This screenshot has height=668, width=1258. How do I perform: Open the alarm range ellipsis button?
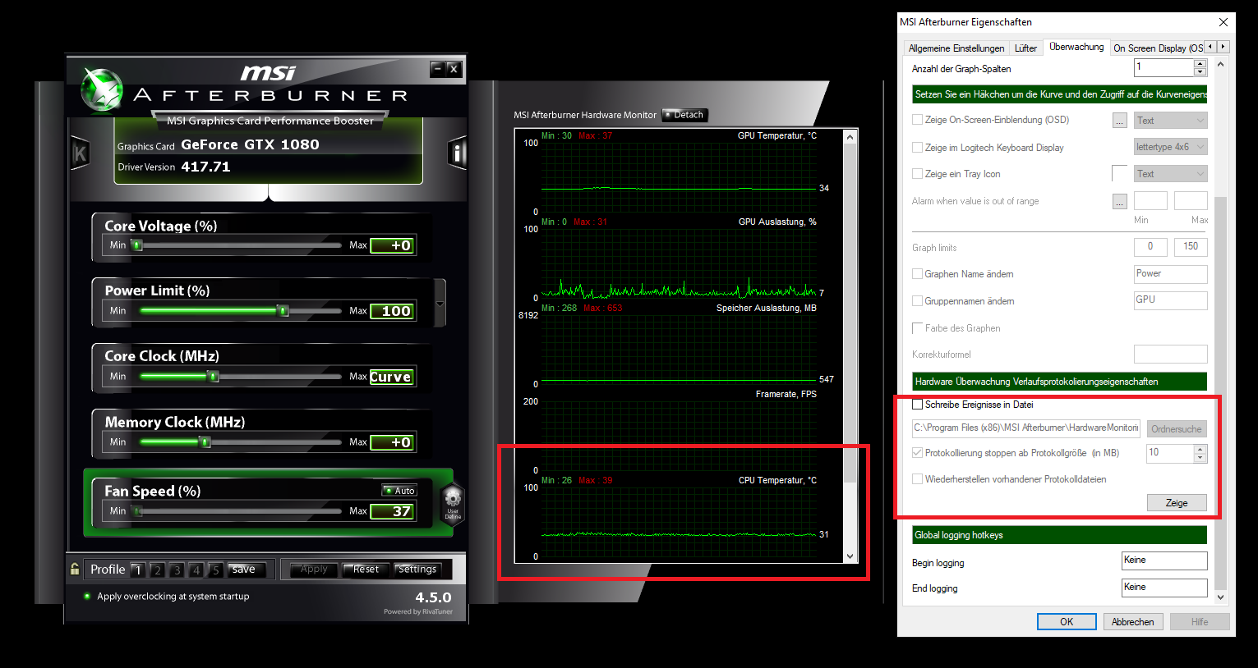1119,201
